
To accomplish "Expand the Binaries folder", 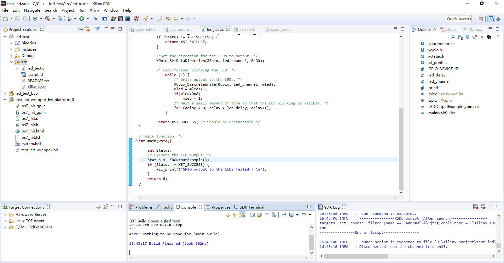I will (11, 43).
